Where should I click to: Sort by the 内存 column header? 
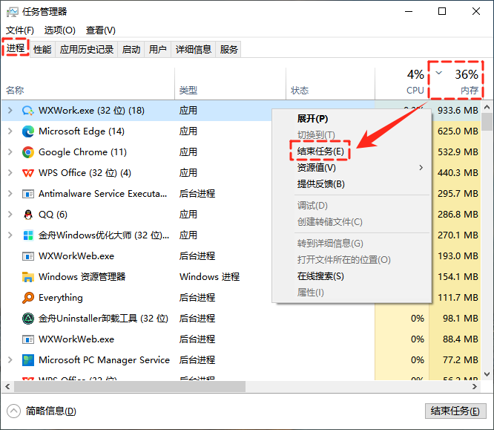point(455,82)
